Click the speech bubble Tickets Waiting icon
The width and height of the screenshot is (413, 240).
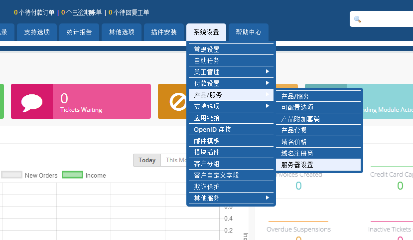point(31,102)
